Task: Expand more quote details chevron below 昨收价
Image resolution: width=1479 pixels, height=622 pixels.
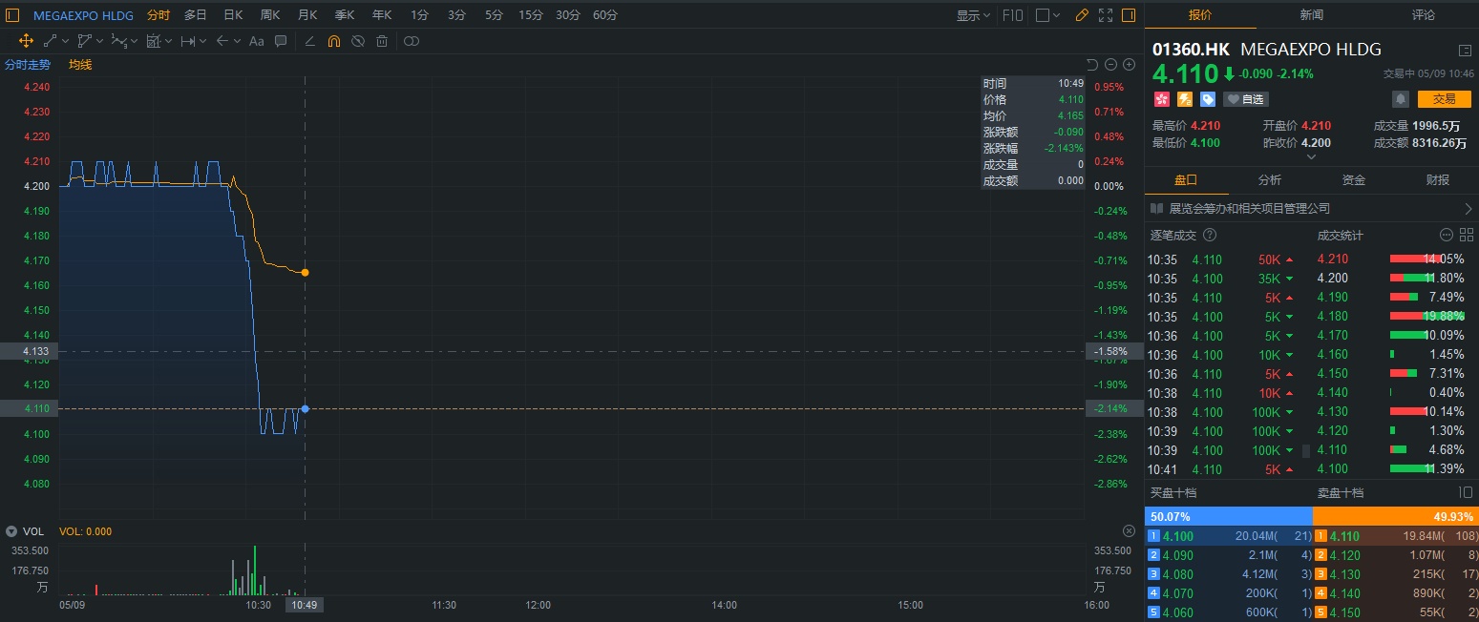Action: pyautogui.click(x=1311, y=157)
